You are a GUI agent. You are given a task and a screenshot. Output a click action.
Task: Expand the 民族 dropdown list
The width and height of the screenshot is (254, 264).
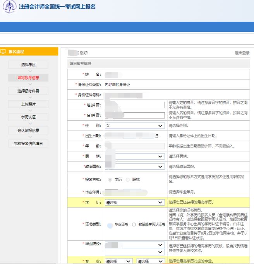pyautogui.click(x=134, y=156)
